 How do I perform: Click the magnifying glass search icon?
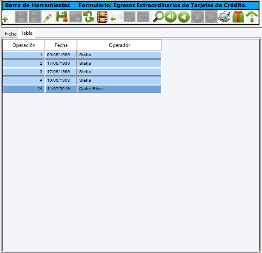point(158,16)
